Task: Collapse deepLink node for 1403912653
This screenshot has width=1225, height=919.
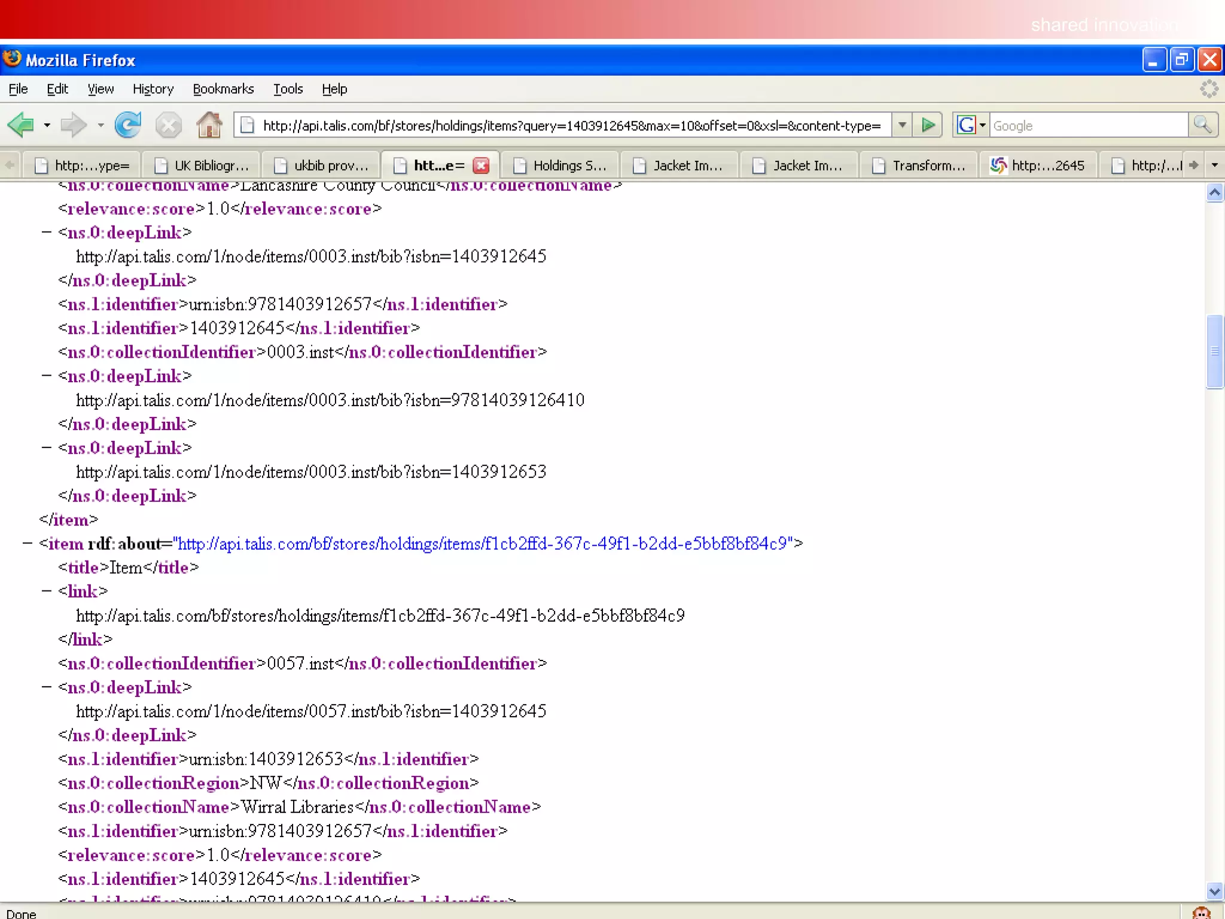Action: 47,448
